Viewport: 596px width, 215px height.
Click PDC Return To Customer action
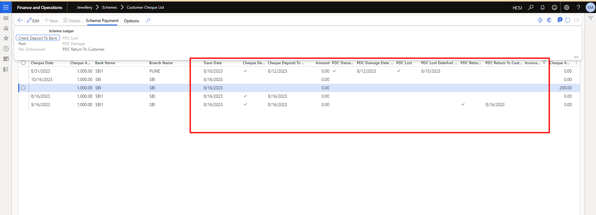tap(84, 49)
